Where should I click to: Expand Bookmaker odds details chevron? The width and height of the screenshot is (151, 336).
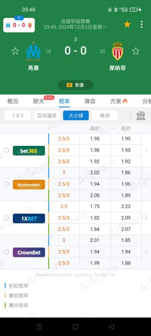tap(146, 184)
